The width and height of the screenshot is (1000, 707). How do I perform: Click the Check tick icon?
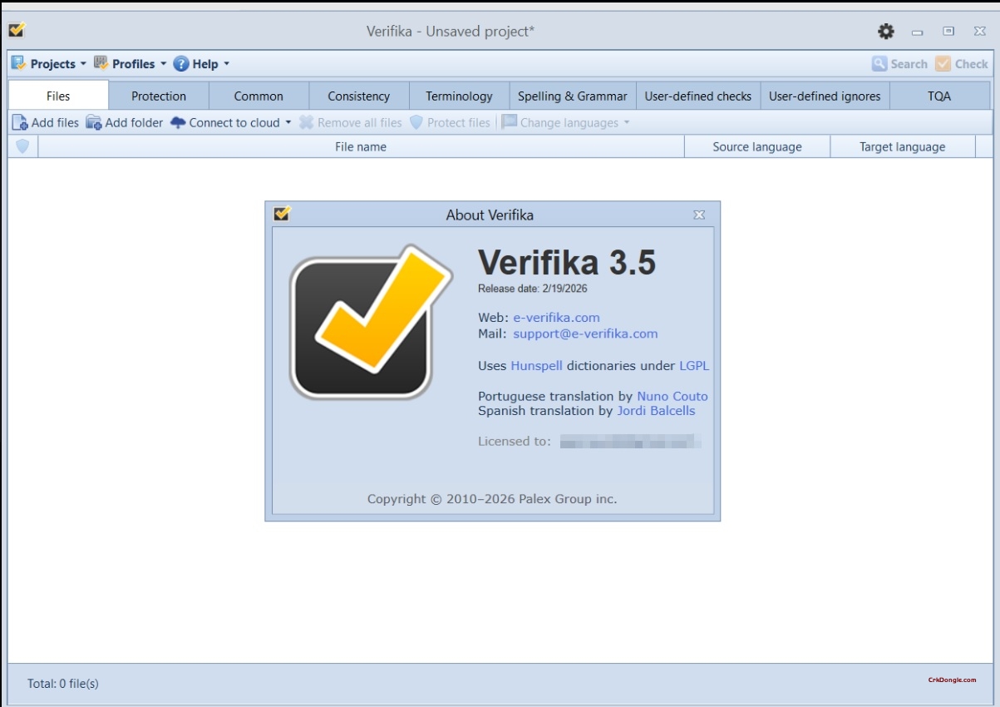click(x=943, y=63)
